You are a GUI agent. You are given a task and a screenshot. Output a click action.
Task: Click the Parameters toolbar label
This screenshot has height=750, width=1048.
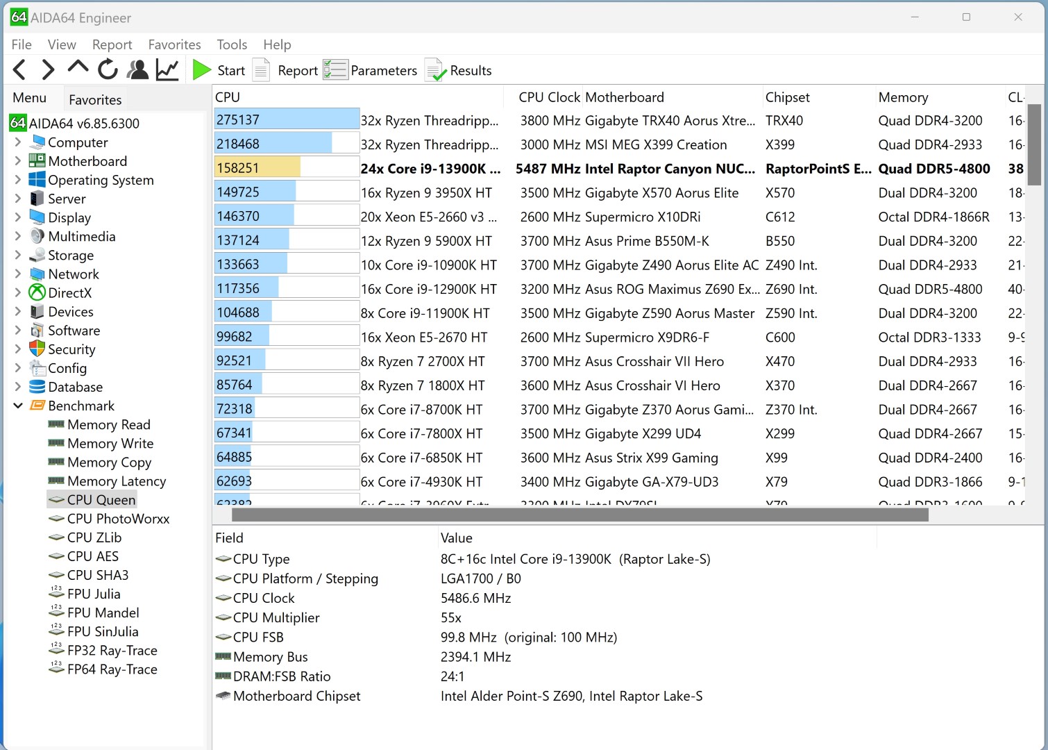384,71
